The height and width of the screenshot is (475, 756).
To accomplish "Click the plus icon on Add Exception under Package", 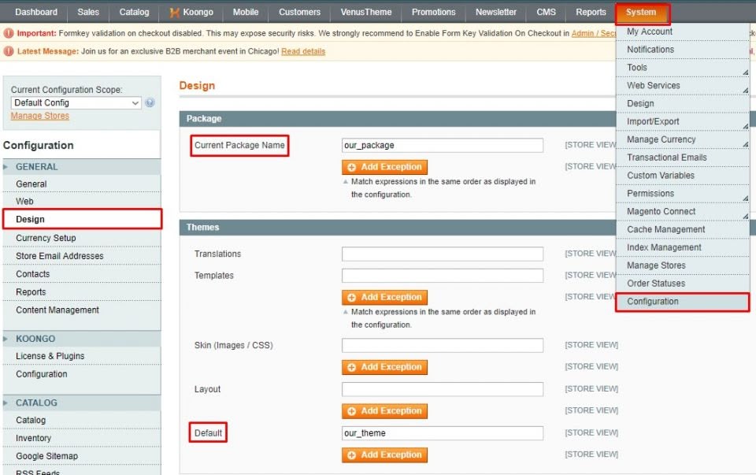I will [353, 167].
